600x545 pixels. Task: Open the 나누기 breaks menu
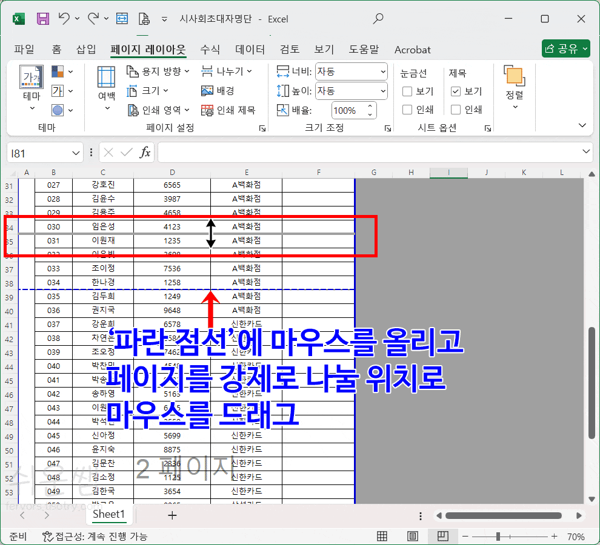227,71
